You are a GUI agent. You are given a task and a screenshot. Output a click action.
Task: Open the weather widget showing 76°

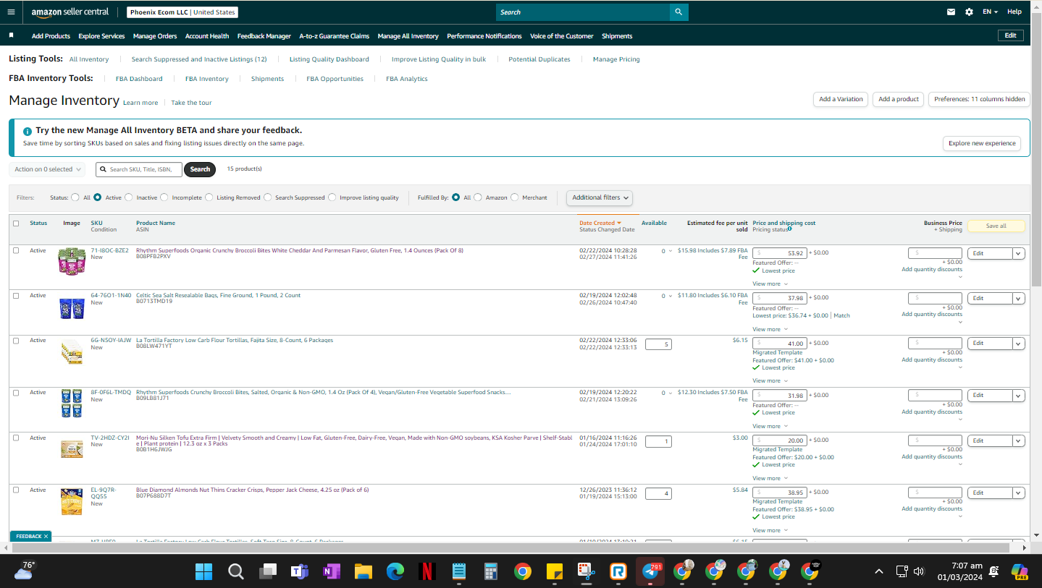click(x=24, y=570)
